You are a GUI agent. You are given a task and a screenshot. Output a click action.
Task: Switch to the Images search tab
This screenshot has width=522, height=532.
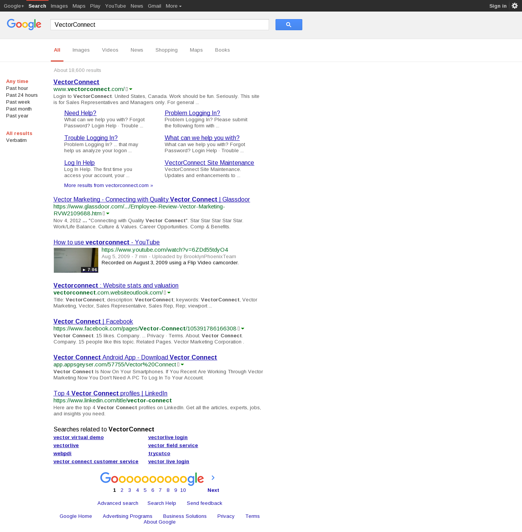(81, 50)
